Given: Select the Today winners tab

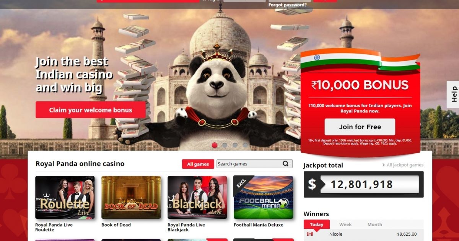Looking at the screenshot, I should [x=316, y=225].
